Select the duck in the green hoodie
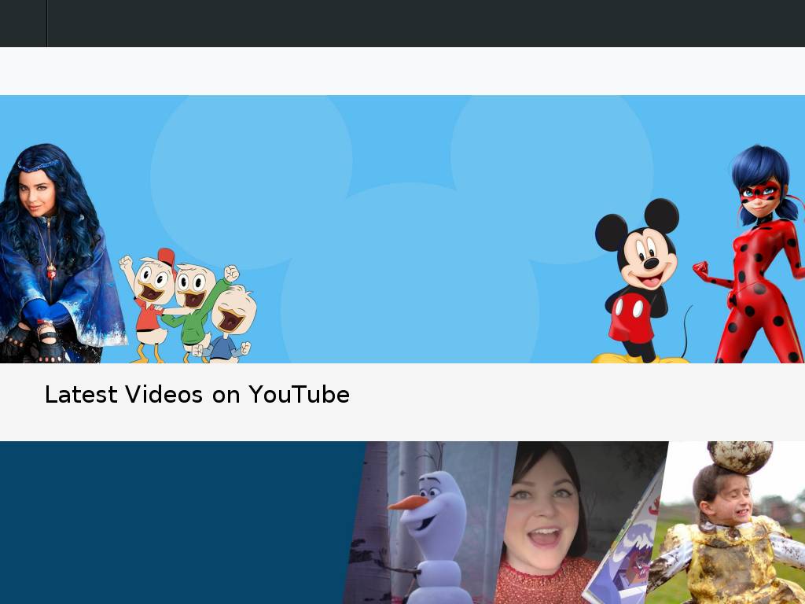805x604 pixels. coord(195,307)
